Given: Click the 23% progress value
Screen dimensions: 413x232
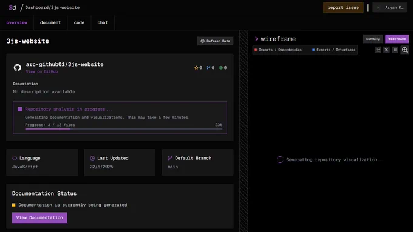Looking at the screenshot, I should click(219, 125).
